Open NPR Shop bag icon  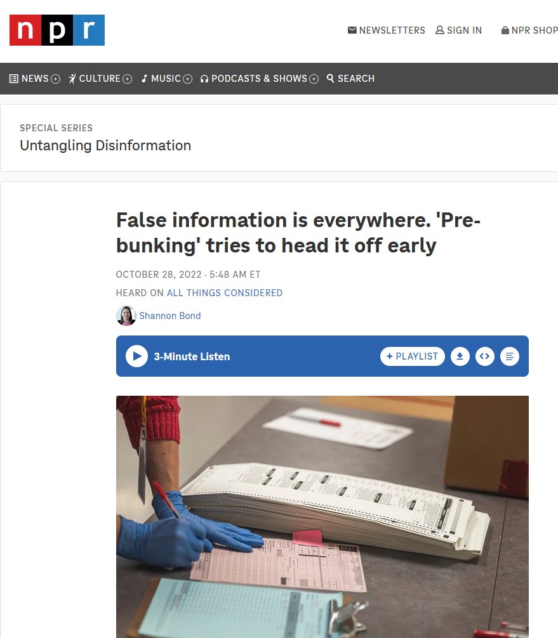[505, 30]
